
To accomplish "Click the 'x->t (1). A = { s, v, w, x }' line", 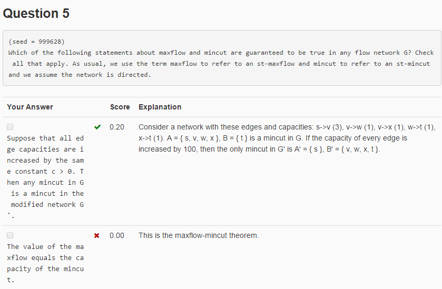I will [x=272, y=138].
